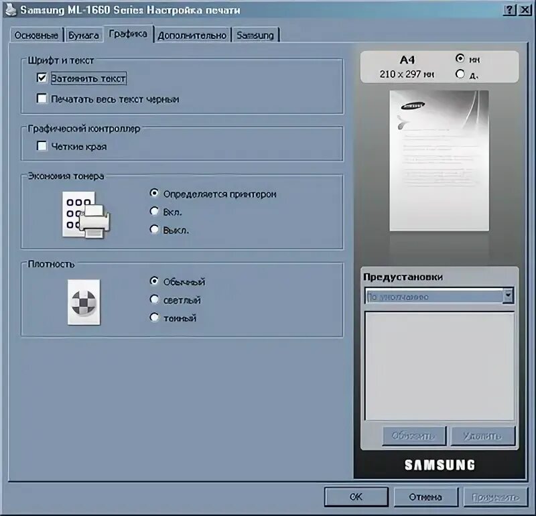Click the Отмена button
Viewport: 536px width, 516px height.
[425, 497]
